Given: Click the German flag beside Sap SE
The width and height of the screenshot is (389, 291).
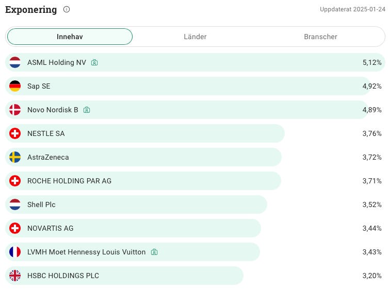Looking at the screenshot, I should tap(15, 86).
